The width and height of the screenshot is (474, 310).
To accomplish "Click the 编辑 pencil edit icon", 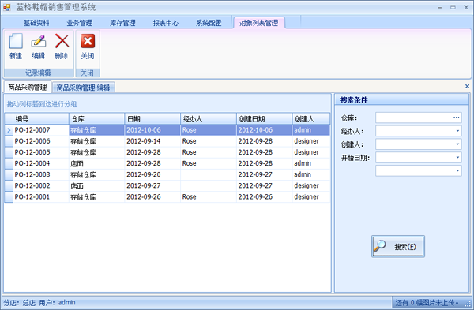I will click(x=39, y=42).
